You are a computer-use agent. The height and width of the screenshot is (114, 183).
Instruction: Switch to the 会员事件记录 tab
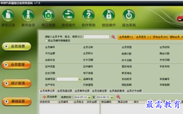82,91
